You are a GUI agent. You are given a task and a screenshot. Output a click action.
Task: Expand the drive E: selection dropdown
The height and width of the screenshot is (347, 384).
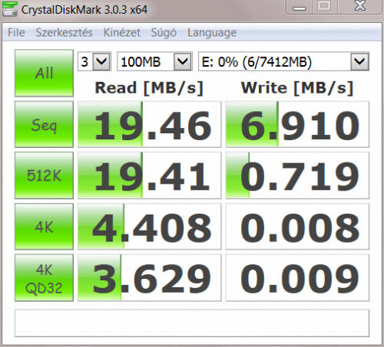pos(359,61)
